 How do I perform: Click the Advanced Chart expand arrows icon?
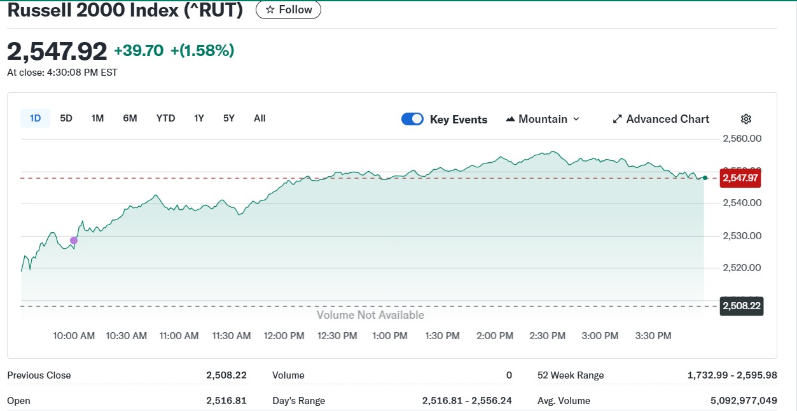pos(617,119)
